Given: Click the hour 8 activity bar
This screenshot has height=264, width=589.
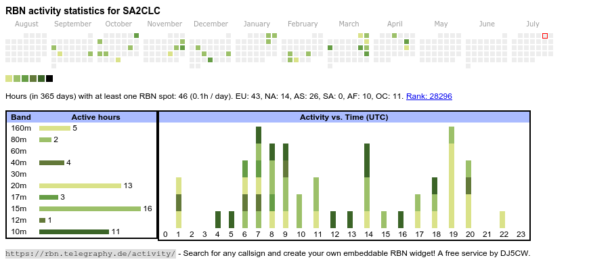Looking at the screenshot, I should [x=272, y=186].
